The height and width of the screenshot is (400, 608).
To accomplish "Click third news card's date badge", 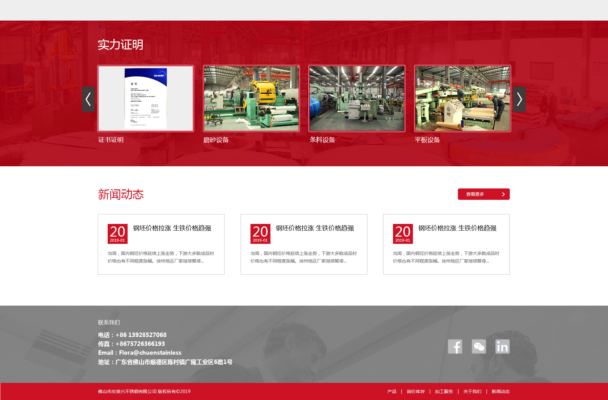I will pyautogui.click(x=402, y=234).
